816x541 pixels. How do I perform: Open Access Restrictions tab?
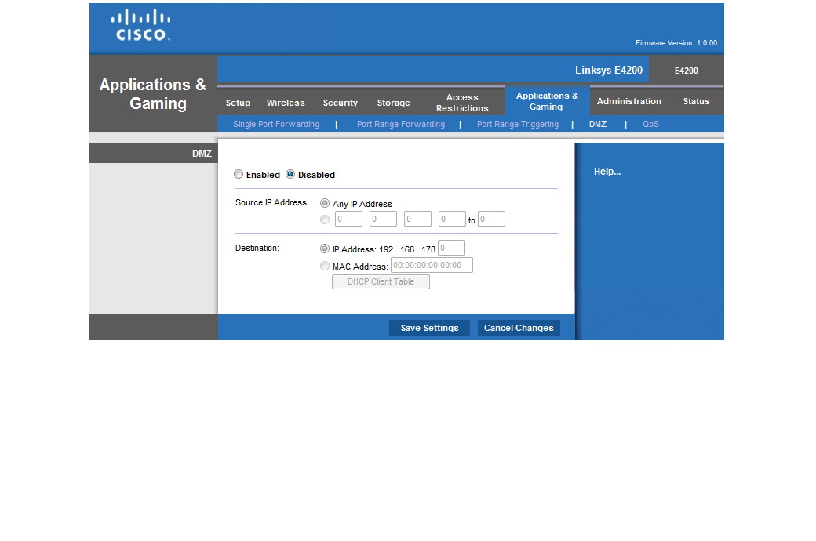[462, 103]
